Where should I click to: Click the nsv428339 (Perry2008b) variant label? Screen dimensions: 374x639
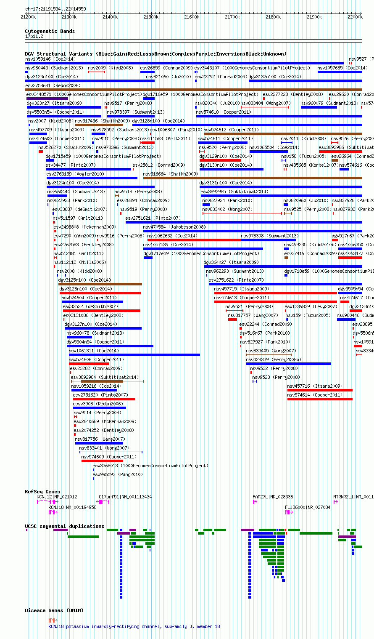[x=274, y=359]
